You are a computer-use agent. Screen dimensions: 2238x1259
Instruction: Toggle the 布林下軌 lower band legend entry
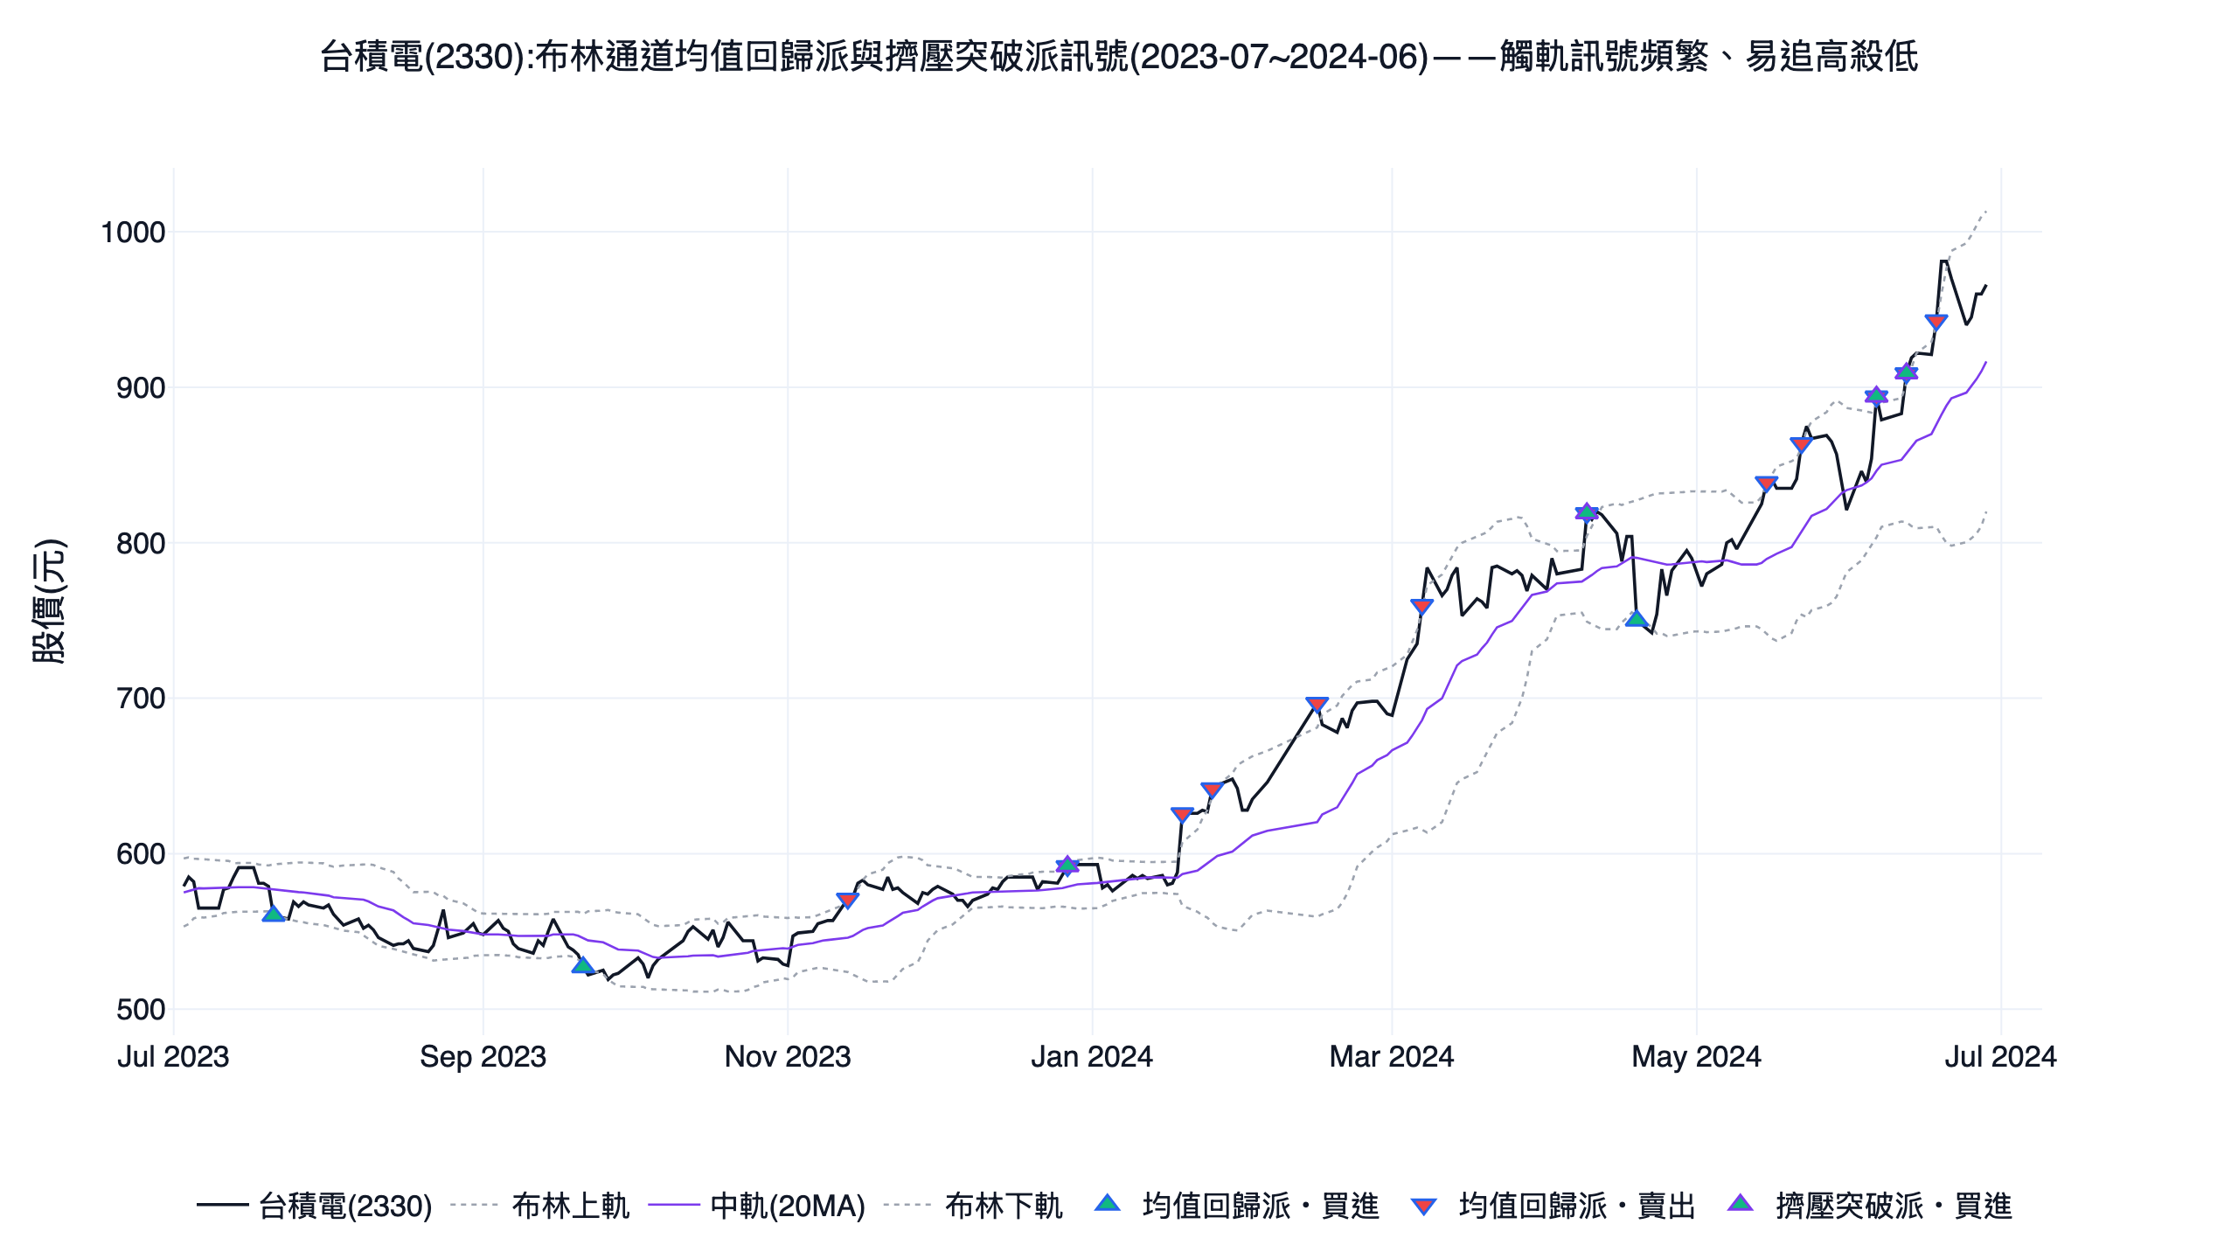[x=973, y=1207]
